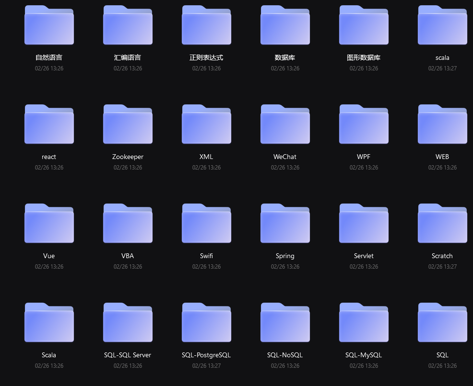Select the 正则表达式 name text
Screen dimensions: 473x386
(206, 57)
